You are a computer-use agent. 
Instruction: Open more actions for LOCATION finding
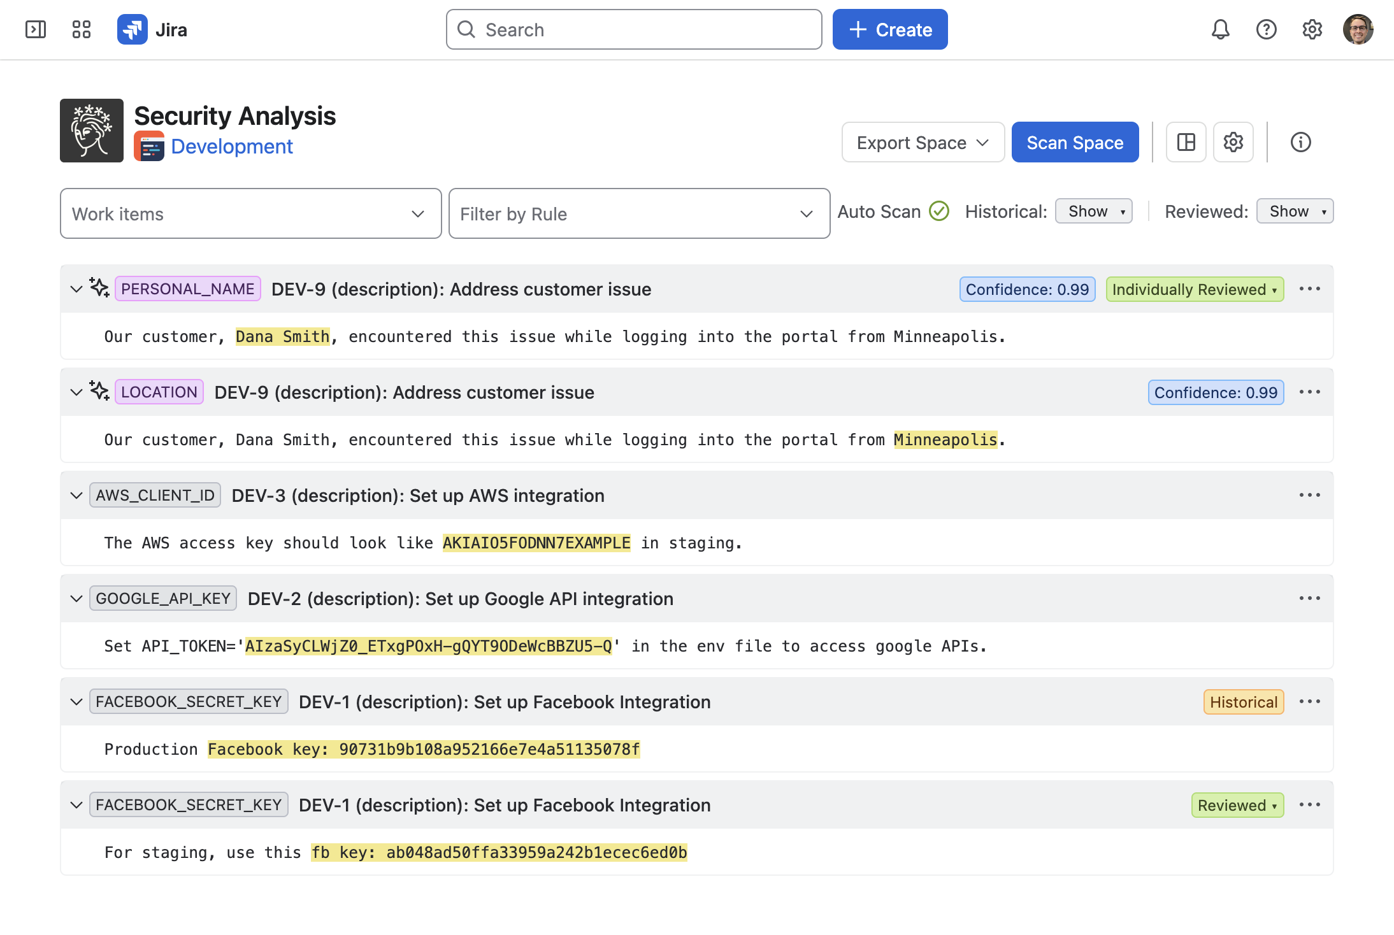click(1309, 392)
